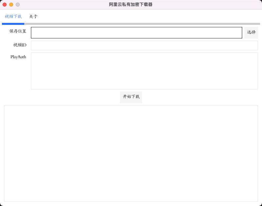Focus the 视频ID input field
The image size is (262, 206).
(144, 45)
